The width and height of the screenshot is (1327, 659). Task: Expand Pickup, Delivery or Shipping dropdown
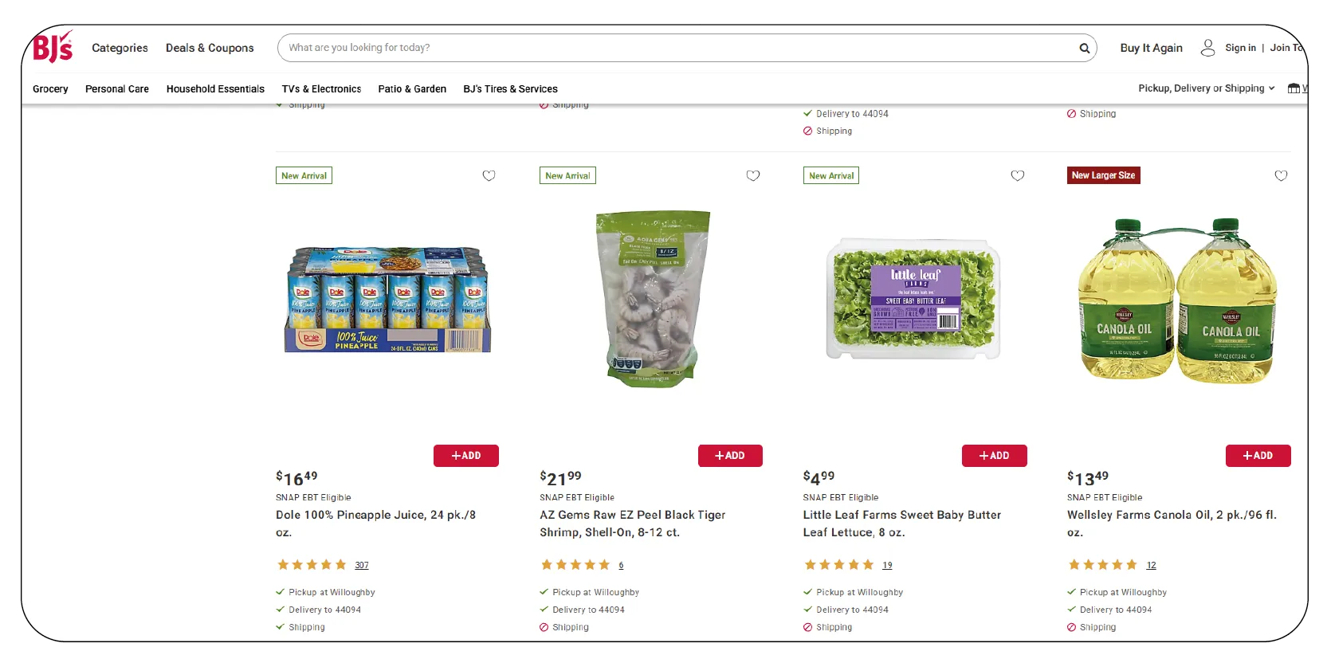coord(1206,88)
